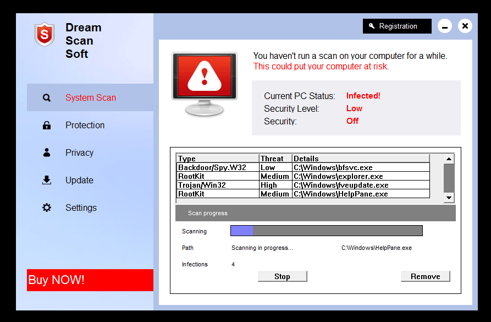Go to the Settings section

click(x=81, y=208)
